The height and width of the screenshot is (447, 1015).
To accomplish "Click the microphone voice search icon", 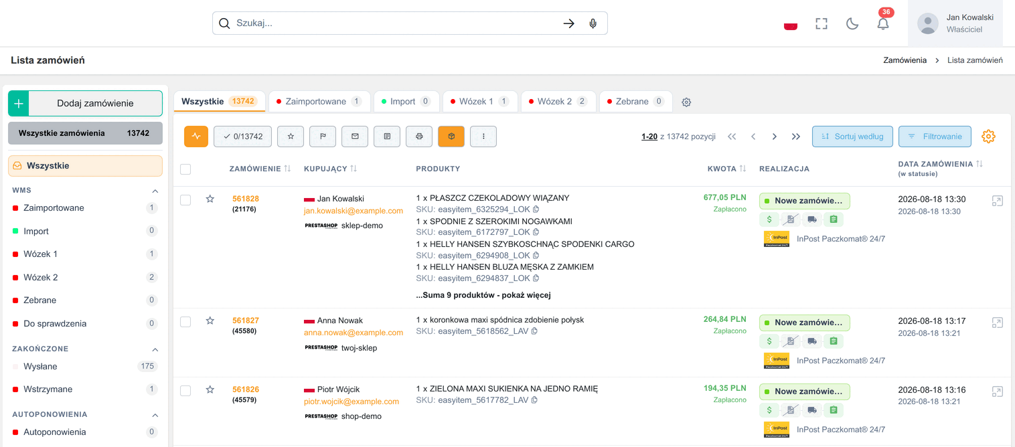I will coord(593,23).
